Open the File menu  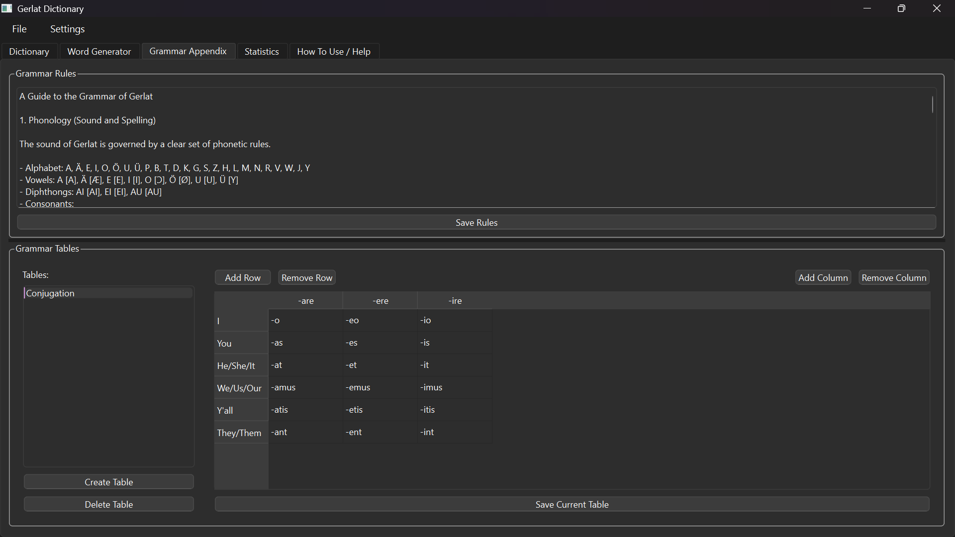pyautogui.click(x=19, y=29)
